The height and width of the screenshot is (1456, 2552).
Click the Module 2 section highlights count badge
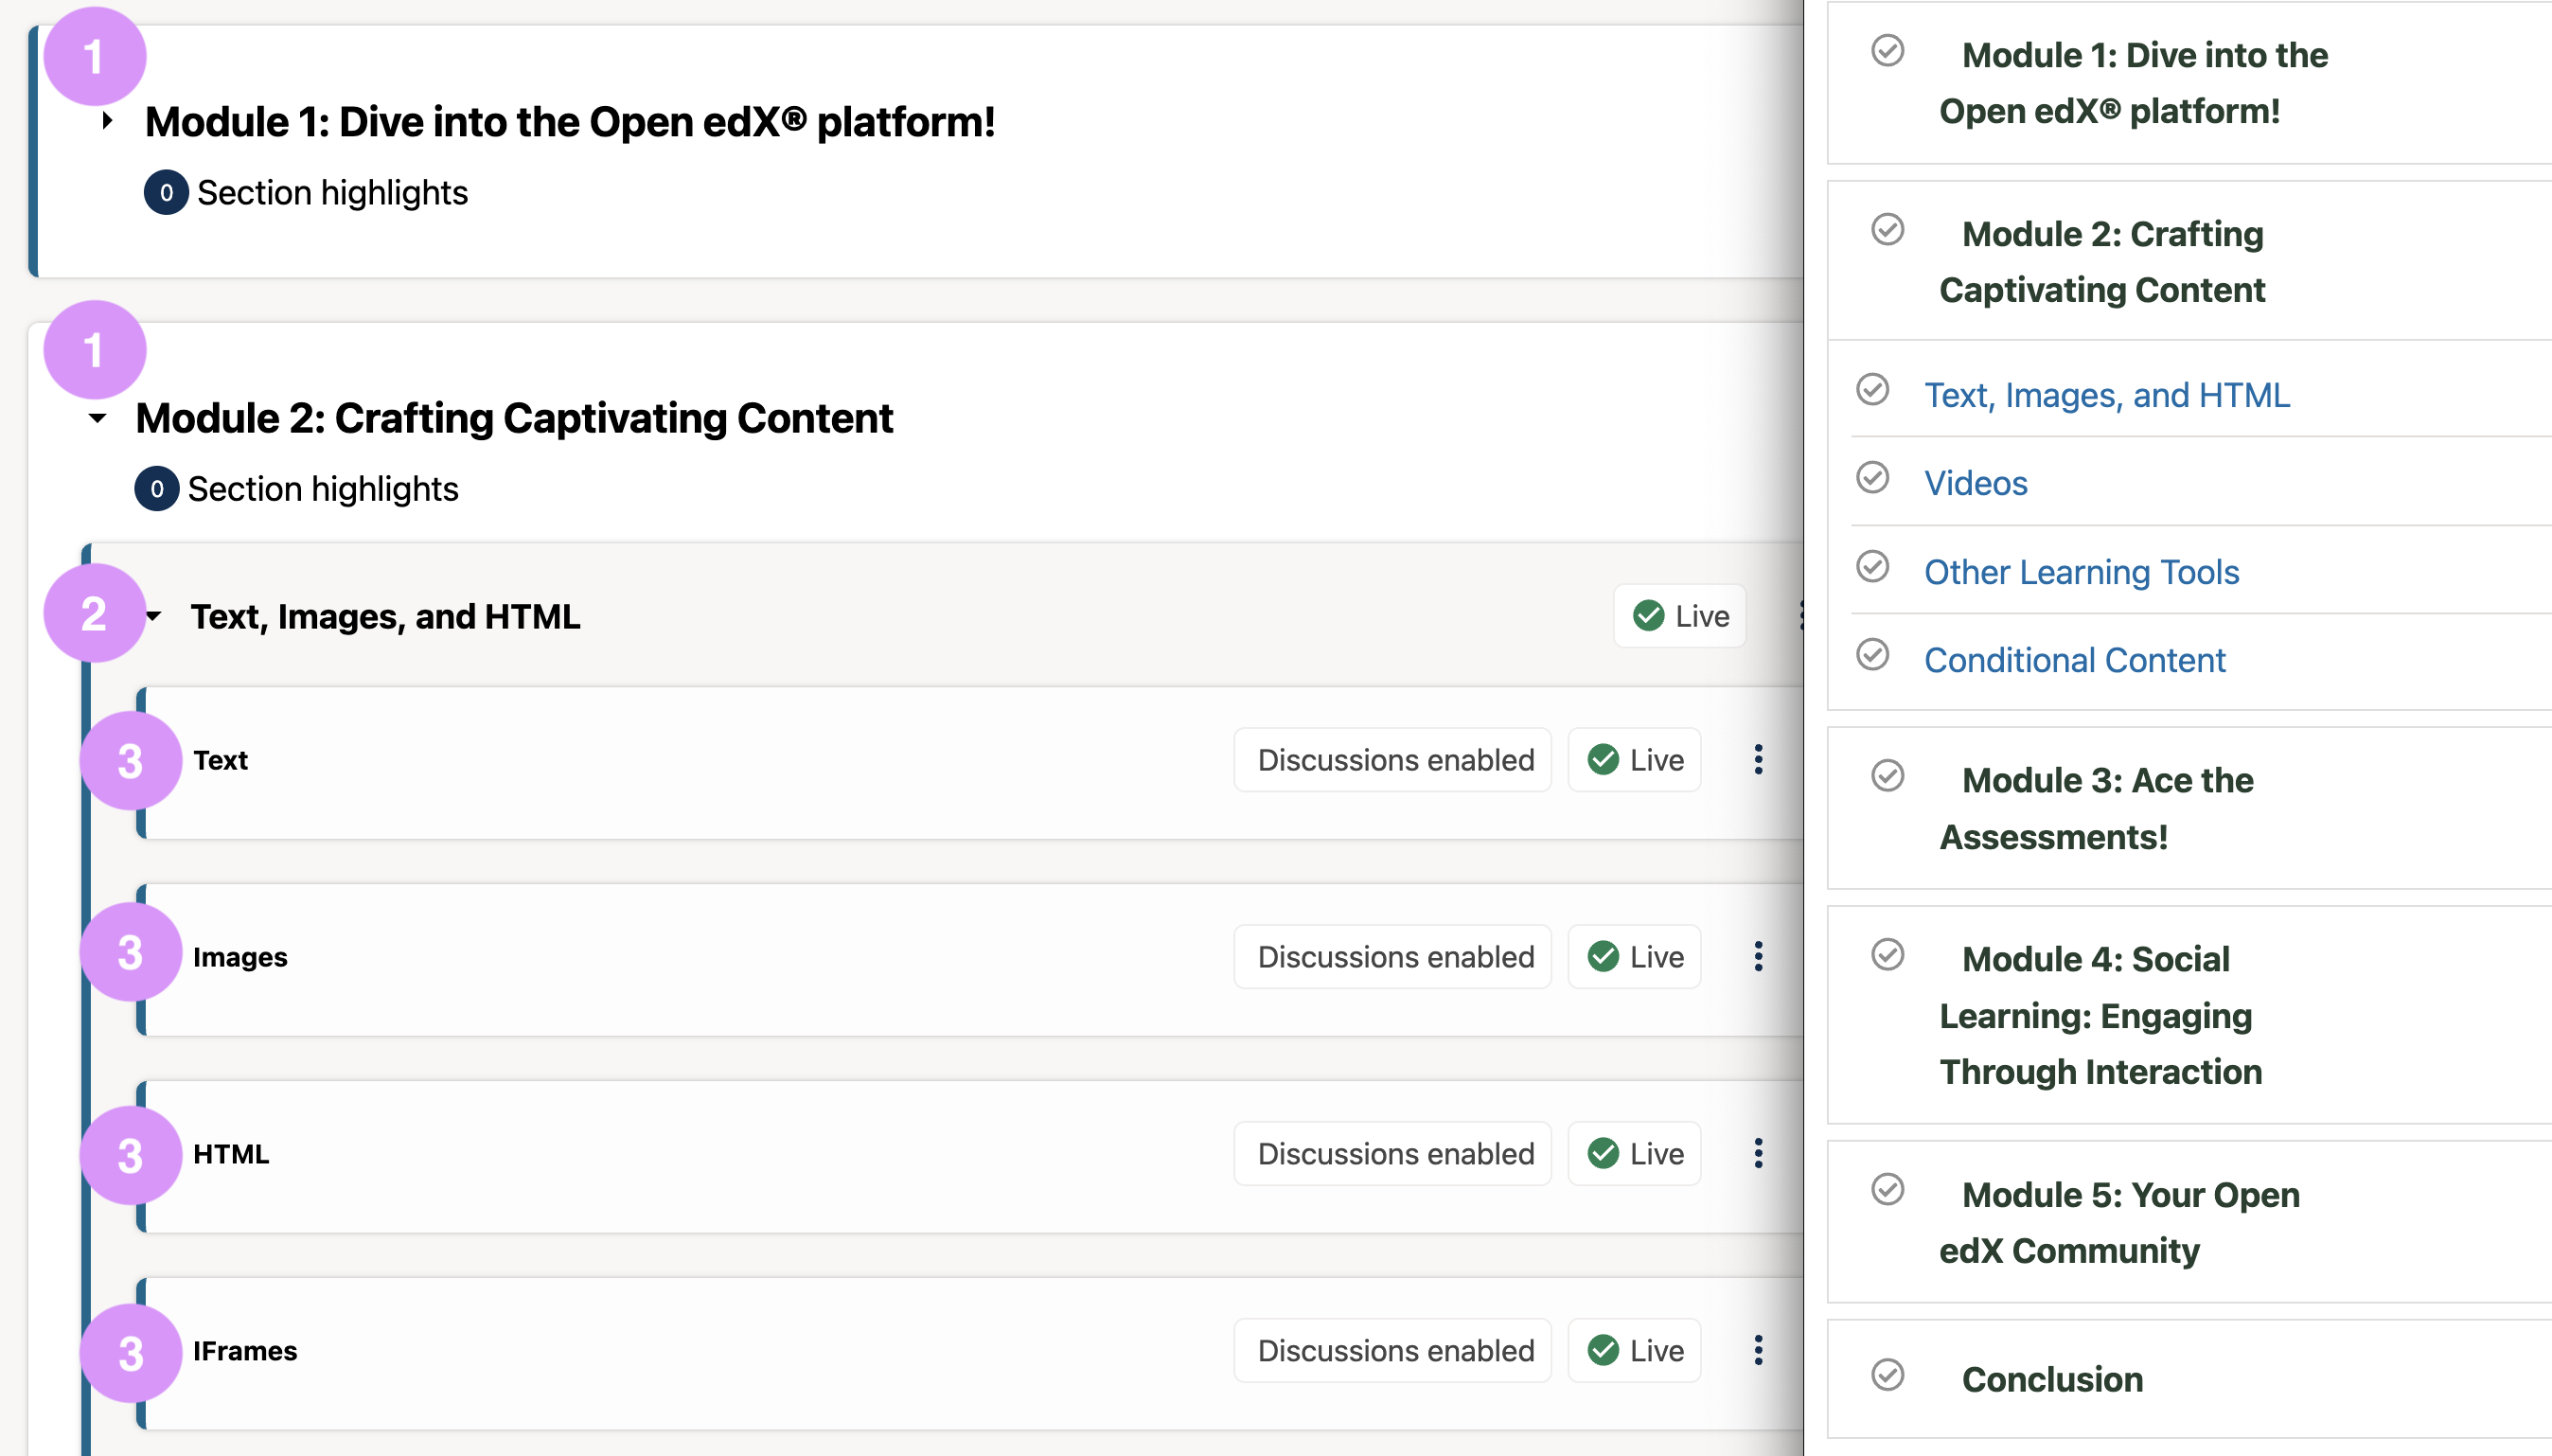(x=157, y=489)
